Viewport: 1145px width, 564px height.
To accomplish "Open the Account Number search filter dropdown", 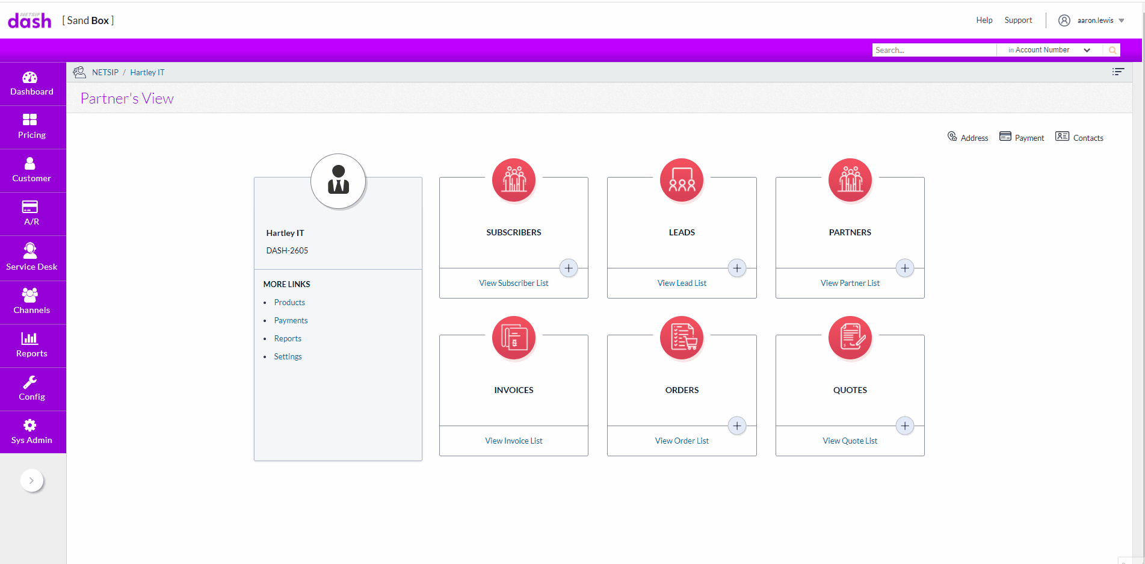I will [1049, 50].
